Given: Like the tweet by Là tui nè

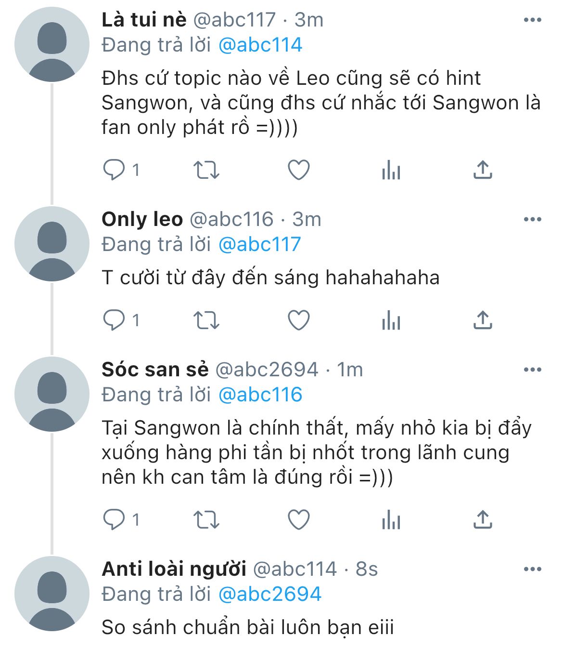Looking at the screenshot, I should pos(298,170).
